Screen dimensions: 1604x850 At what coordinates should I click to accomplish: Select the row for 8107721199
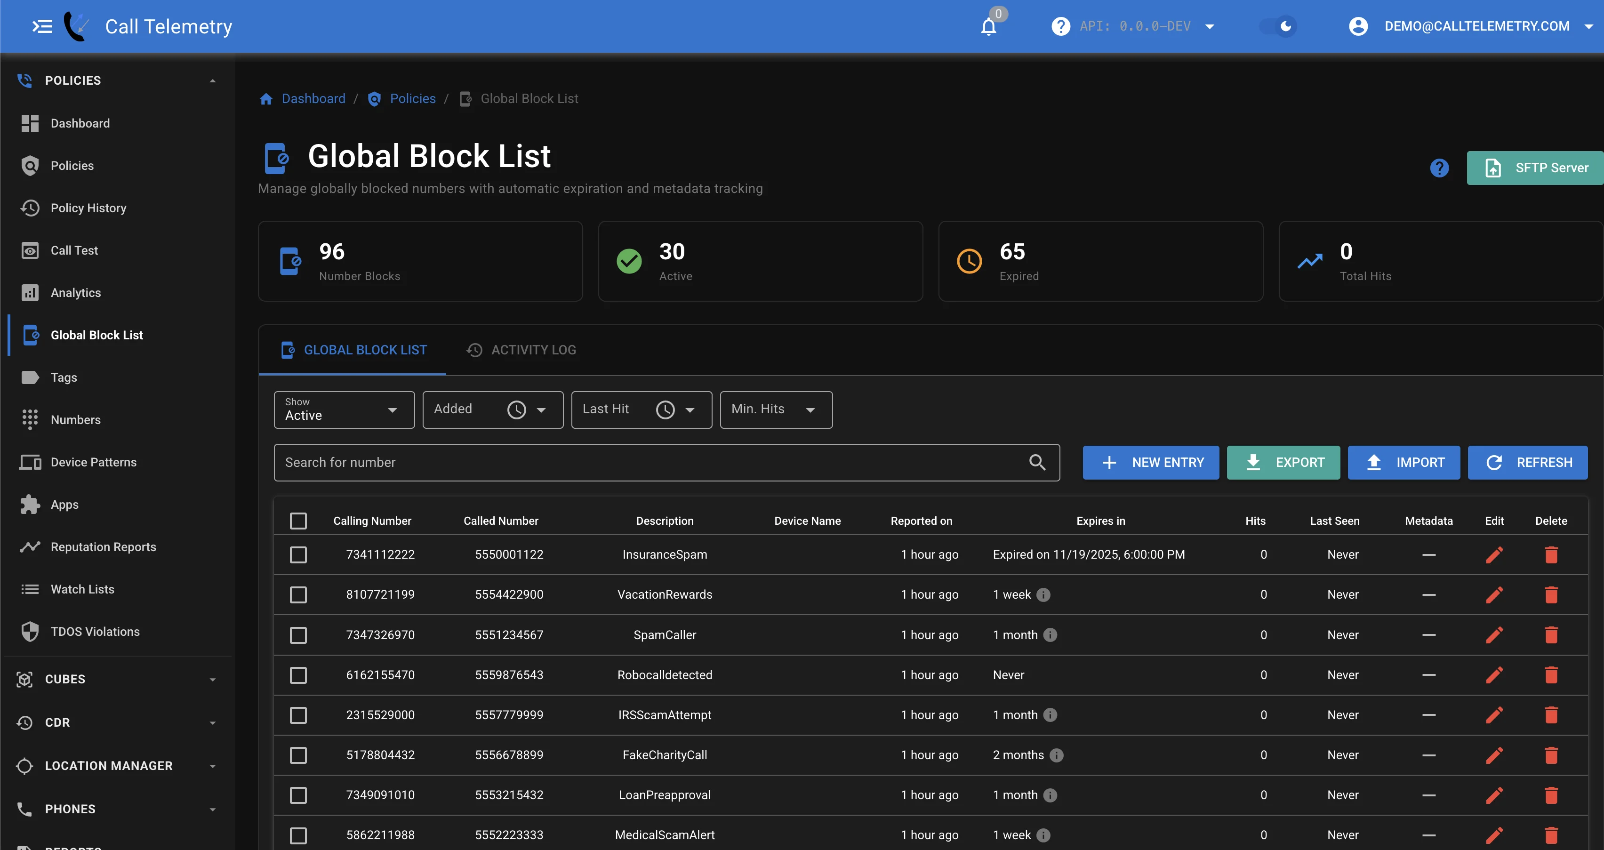(x=298, y=595)
